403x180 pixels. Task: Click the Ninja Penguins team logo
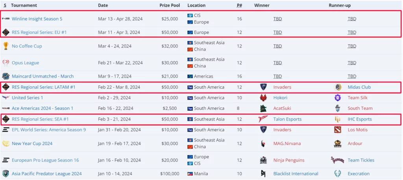[263, 160]
